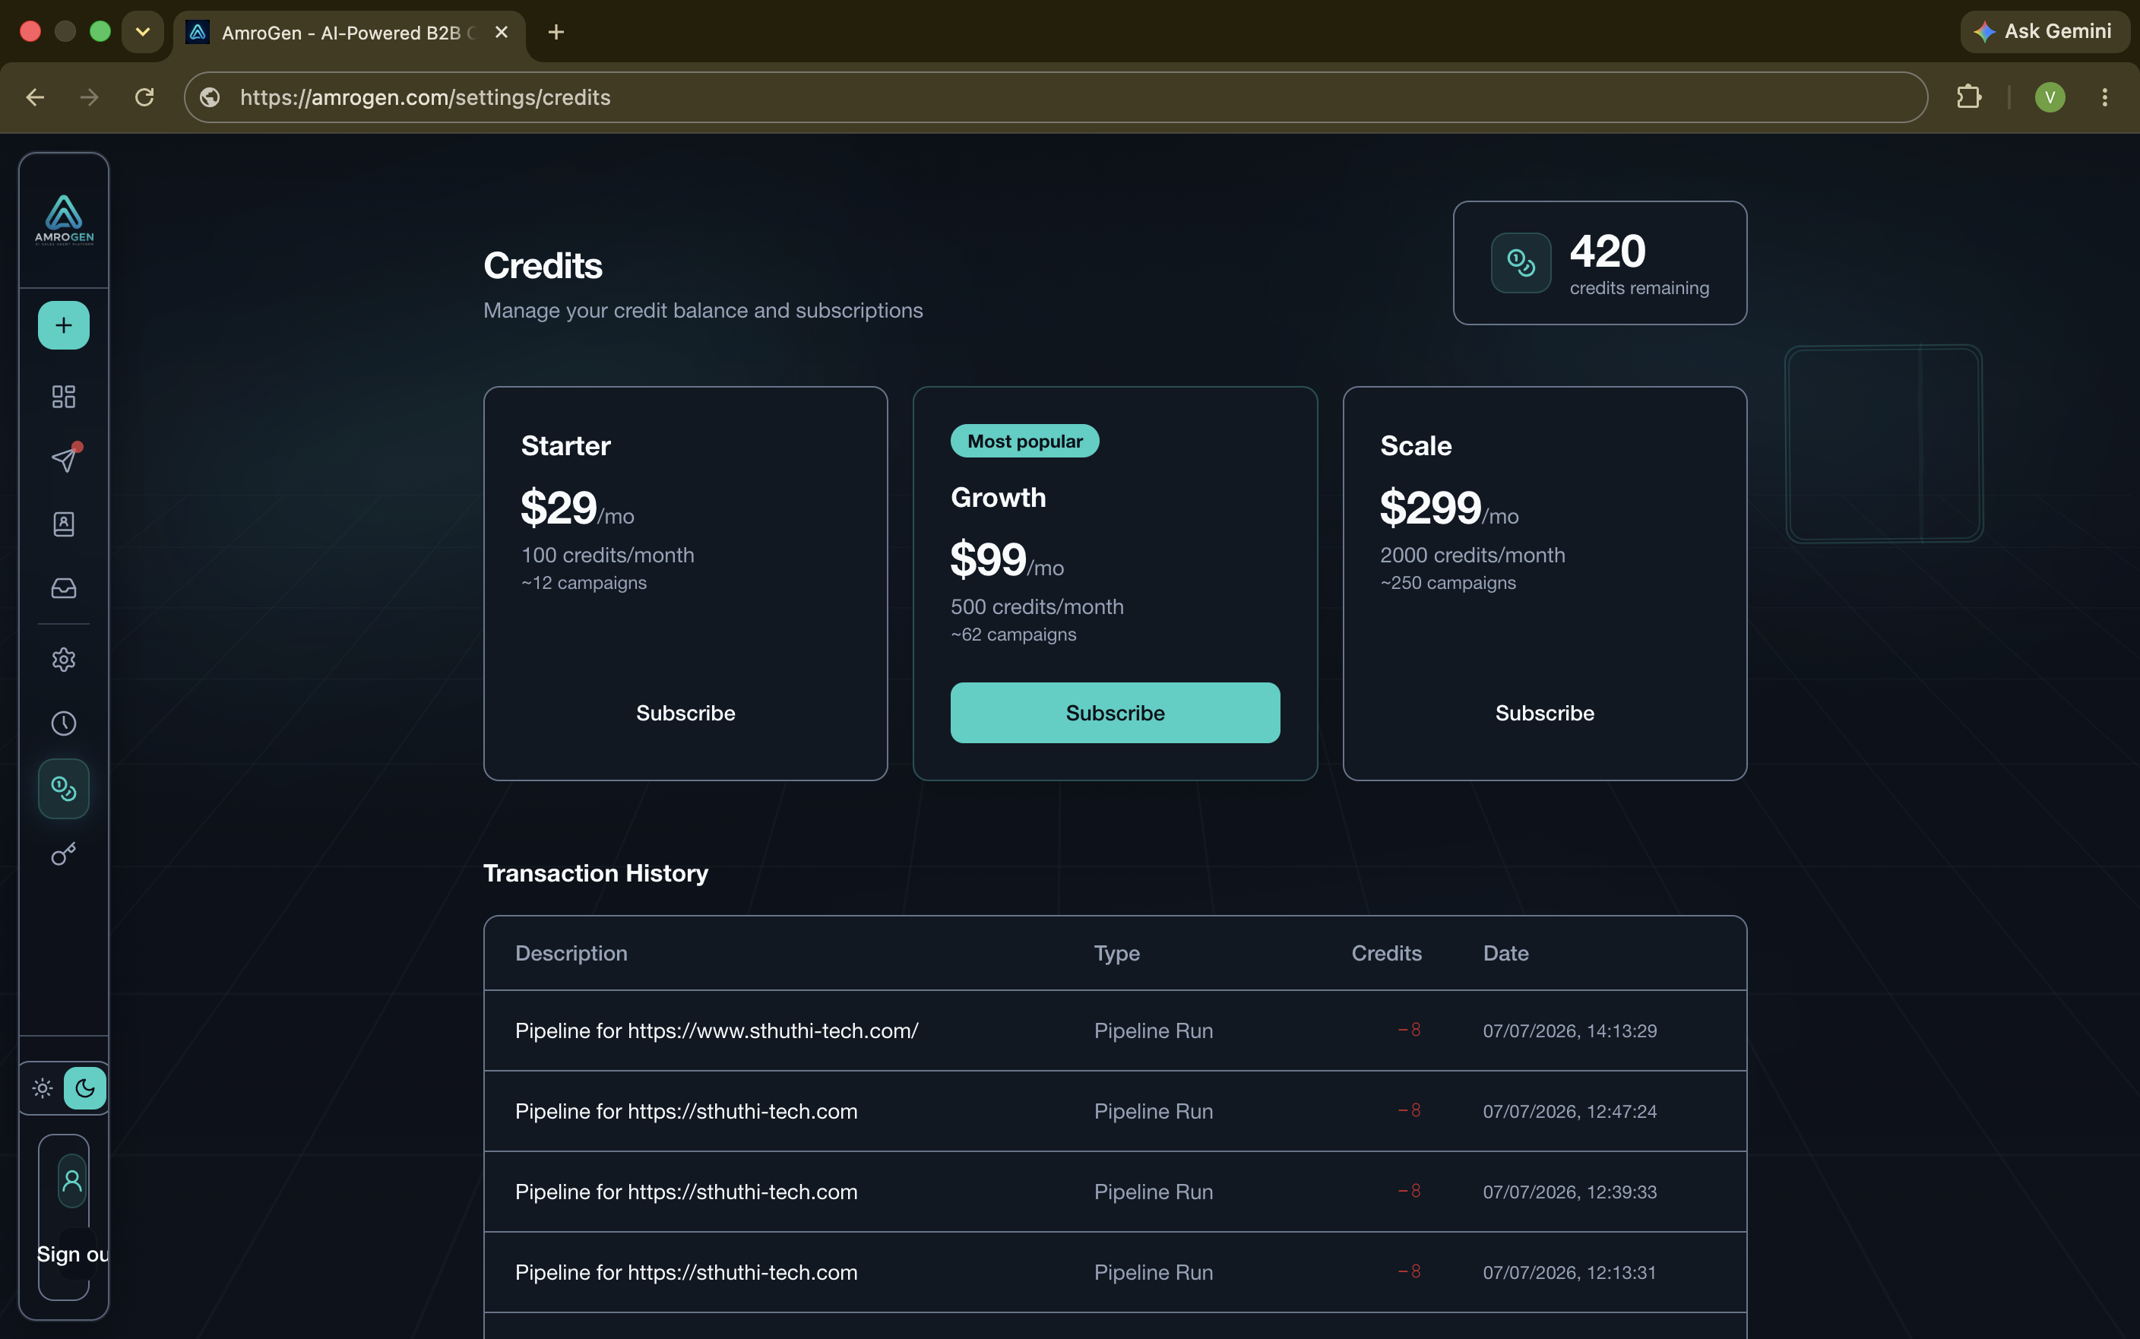Click the Date column header
The width and height of the screenshot is (2140, 1339).
[x=1505, y=953]
